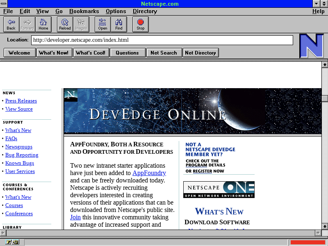
Task: Open the Directory menu
Action: 145,11
